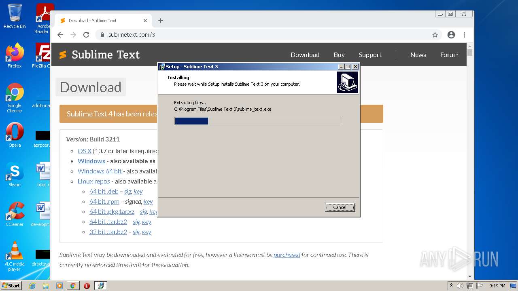Open the FileZilla Client desktop shortcut

[41, 56]
